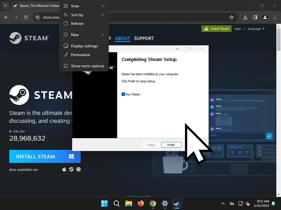Switch to Steam Setup taskbar icon
Screen dimensions: 281x210
point(177,203)
